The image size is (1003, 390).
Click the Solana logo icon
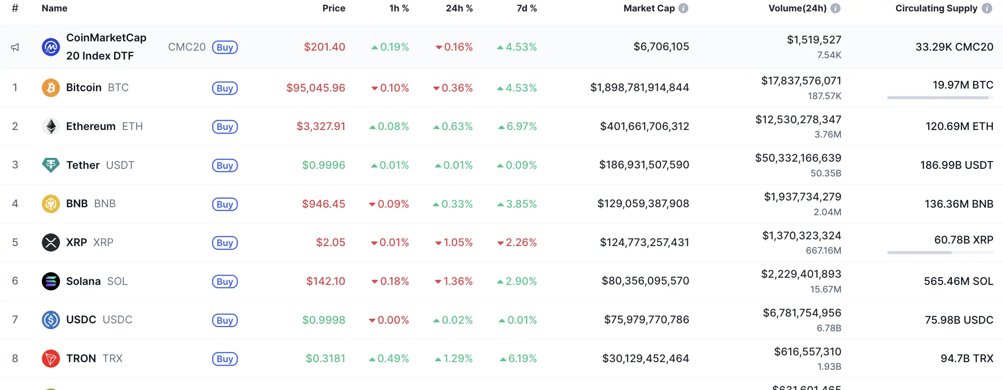tap(51, 281)
